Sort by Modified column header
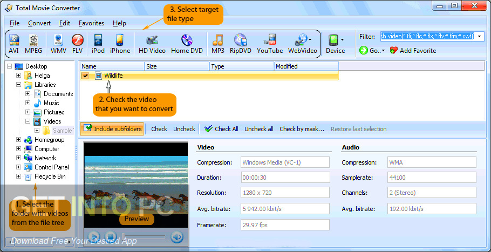The image size is (491, 252). 306,66
